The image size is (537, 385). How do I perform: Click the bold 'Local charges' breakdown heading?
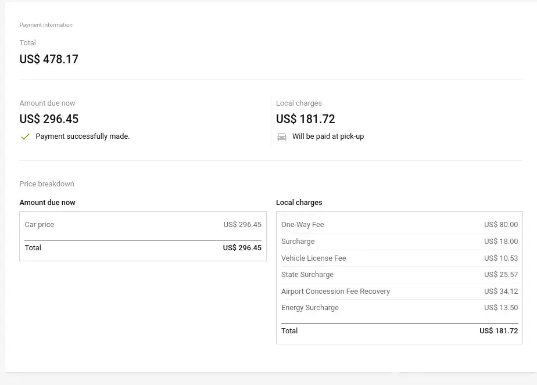click(299, 203)
